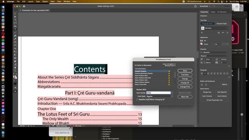This screenshot has width=249, height=140.
Task: Select the Scissors tool
Action: pyautogui.click(x=15, y=48)
